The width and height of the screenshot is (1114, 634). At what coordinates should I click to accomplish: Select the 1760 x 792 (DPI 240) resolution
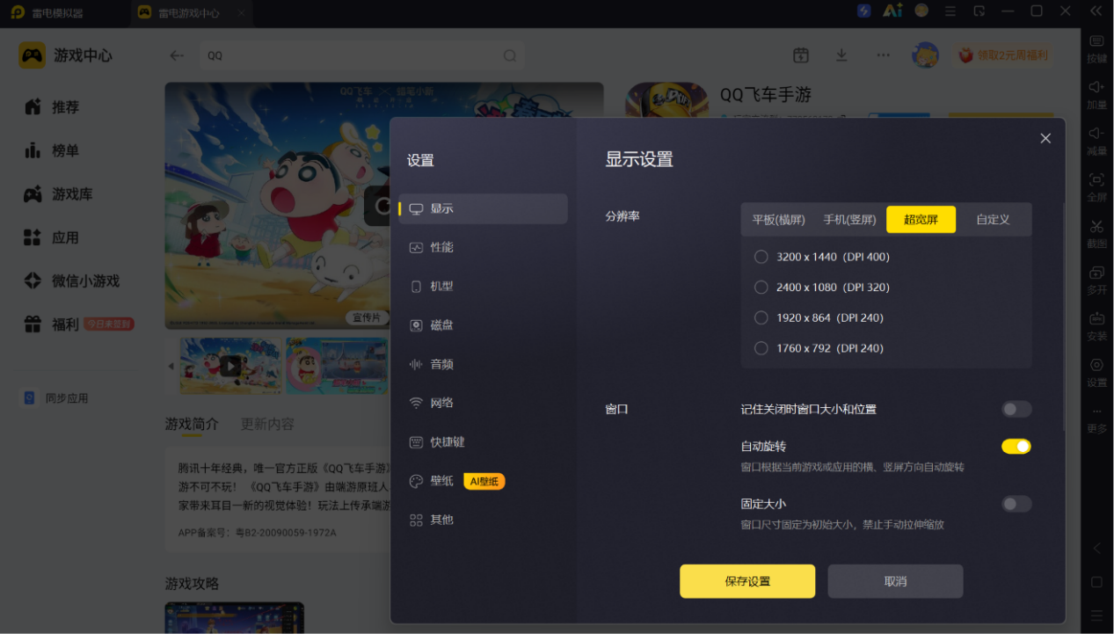click(819, 348)
